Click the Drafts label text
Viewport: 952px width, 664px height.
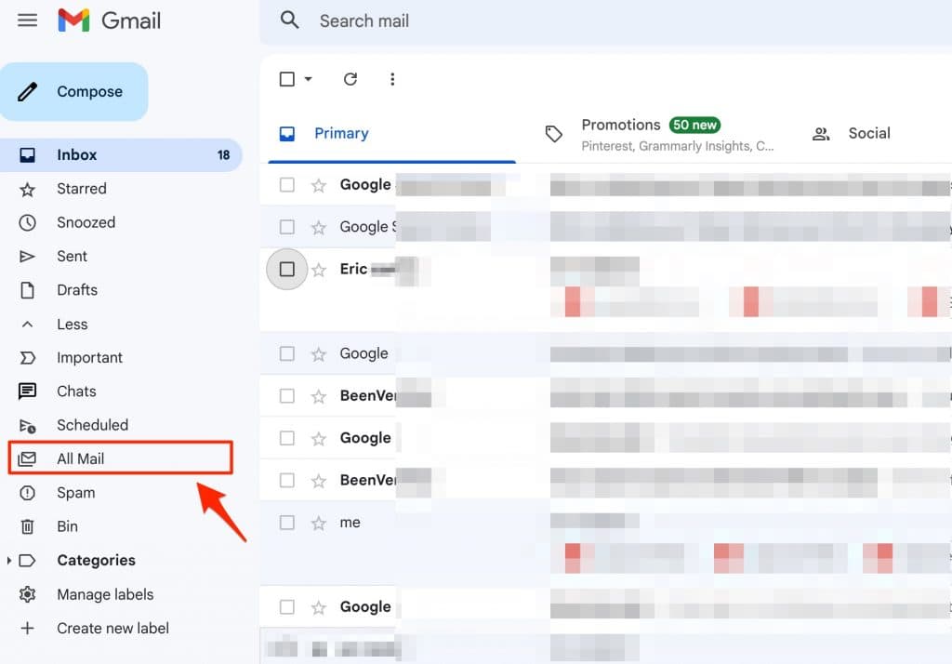coord(77,290)
